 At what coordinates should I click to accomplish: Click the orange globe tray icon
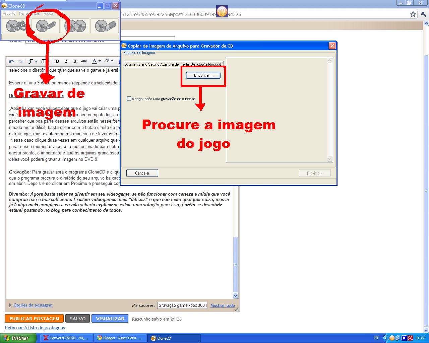(x=392, y=338)
